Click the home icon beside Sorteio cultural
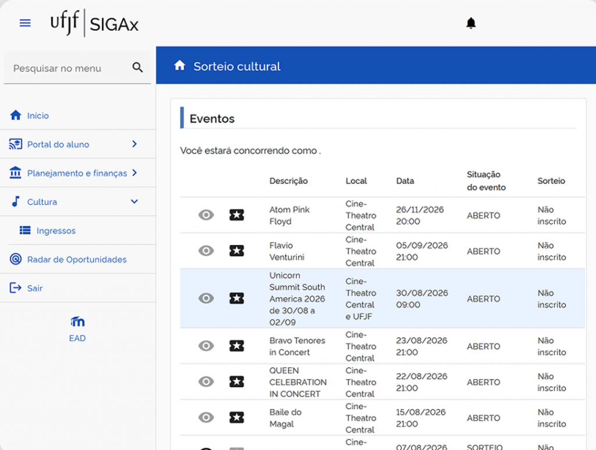This screenshot has height=450, width=596. pos(180,66)
